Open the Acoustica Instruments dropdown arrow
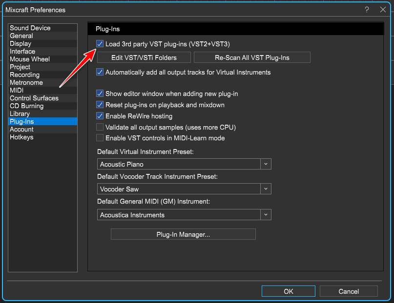The height and width of the screenshot is (303, 394). tap(266, 215)
